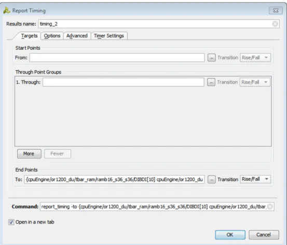This screenshot has width=287, height=245.
Task: Open browse button for 1. Through points
Action: 211,82
